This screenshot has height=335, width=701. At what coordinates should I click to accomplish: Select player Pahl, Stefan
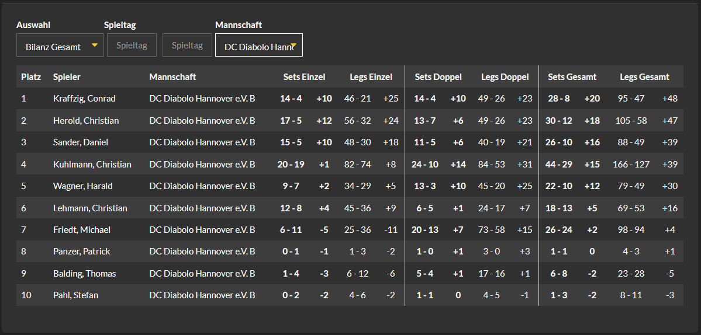(x=75, y=295)
